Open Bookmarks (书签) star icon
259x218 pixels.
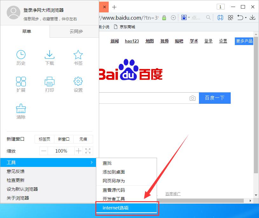coord(78,57)
